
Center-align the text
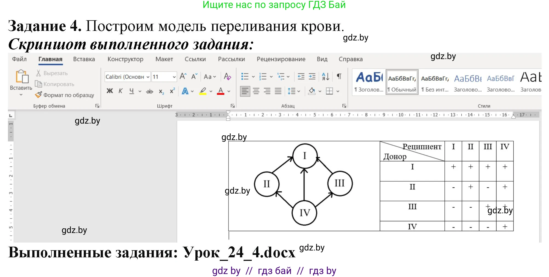(x=256, y=91)
